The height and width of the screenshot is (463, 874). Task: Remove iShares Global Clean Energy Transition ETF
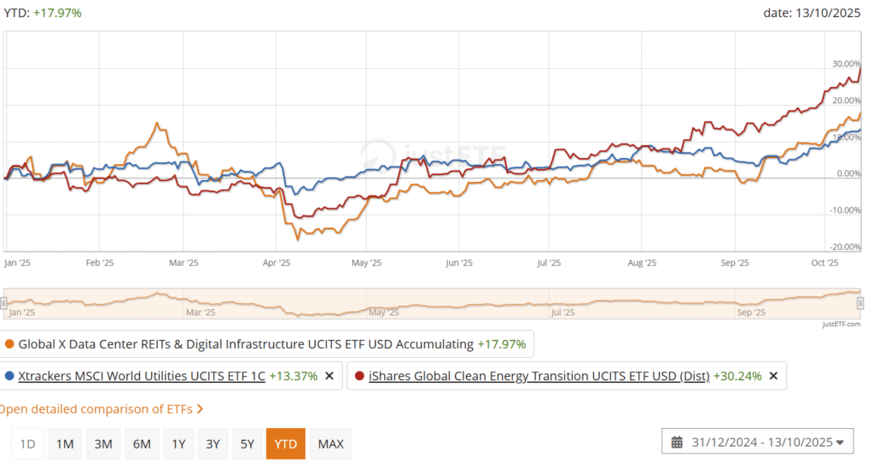point(773,376)
